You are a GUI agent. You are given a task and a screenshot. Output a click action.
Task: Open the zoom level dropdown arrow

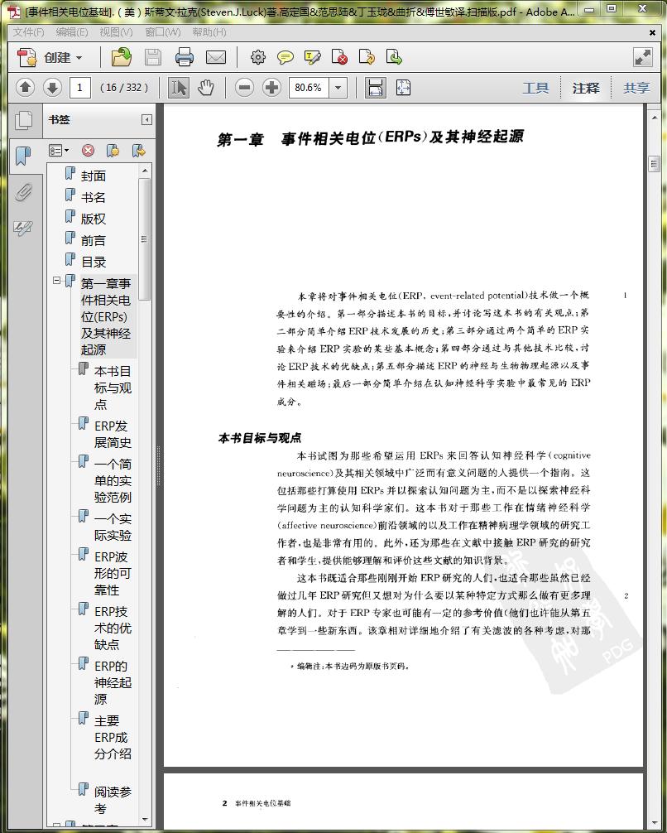tap(338, 87)
